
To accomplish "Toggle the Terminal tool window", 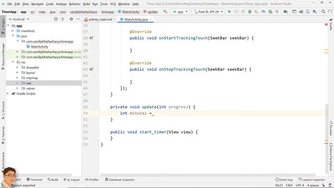I will pyautogui.click(x=34, y=180).
